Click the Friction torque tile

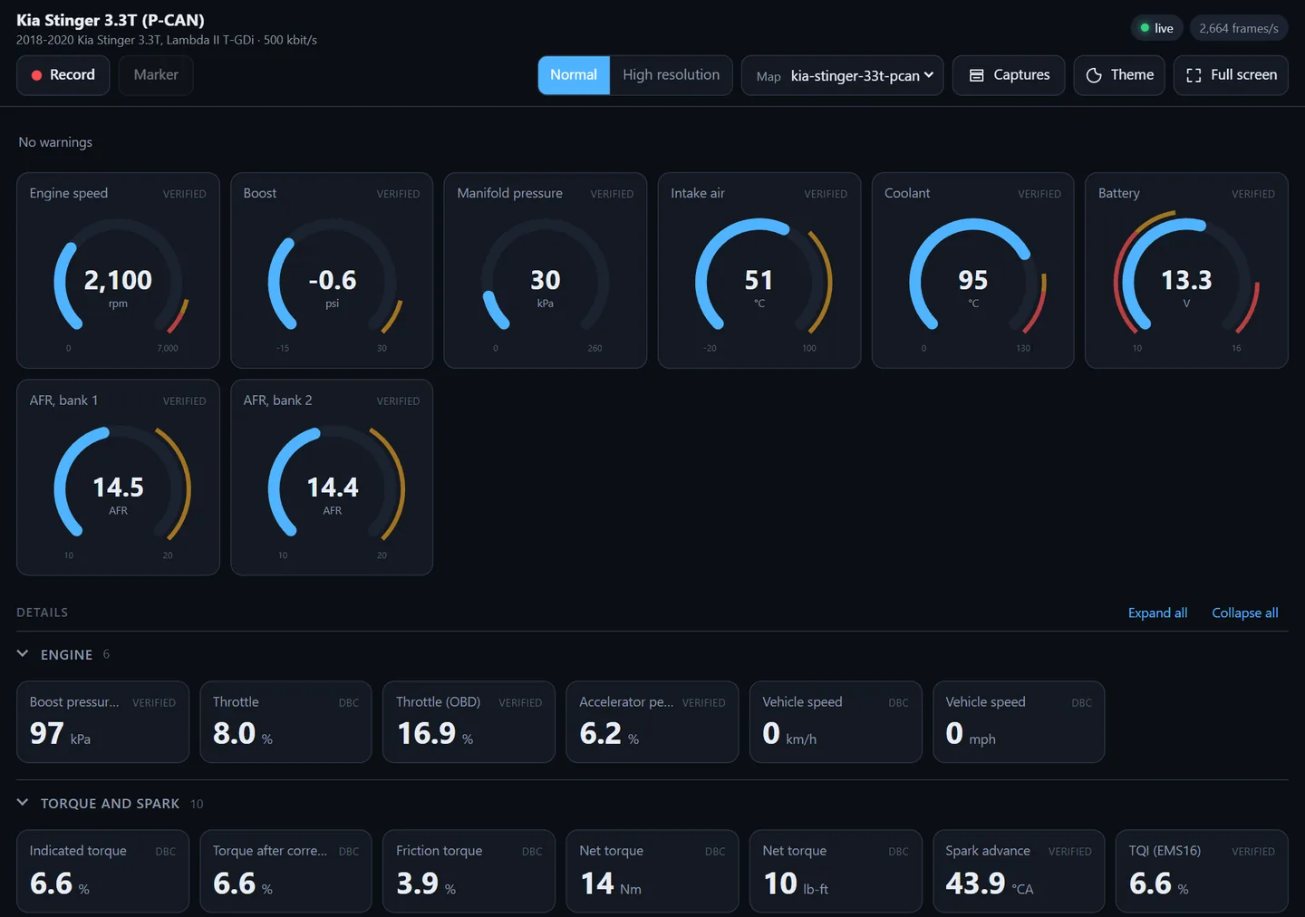click(x=469, y=871)
